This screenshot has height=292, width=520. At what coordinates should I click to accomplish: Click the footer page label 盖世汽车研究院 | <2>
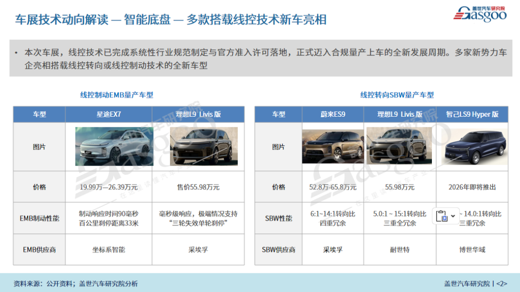coord(476,284)
